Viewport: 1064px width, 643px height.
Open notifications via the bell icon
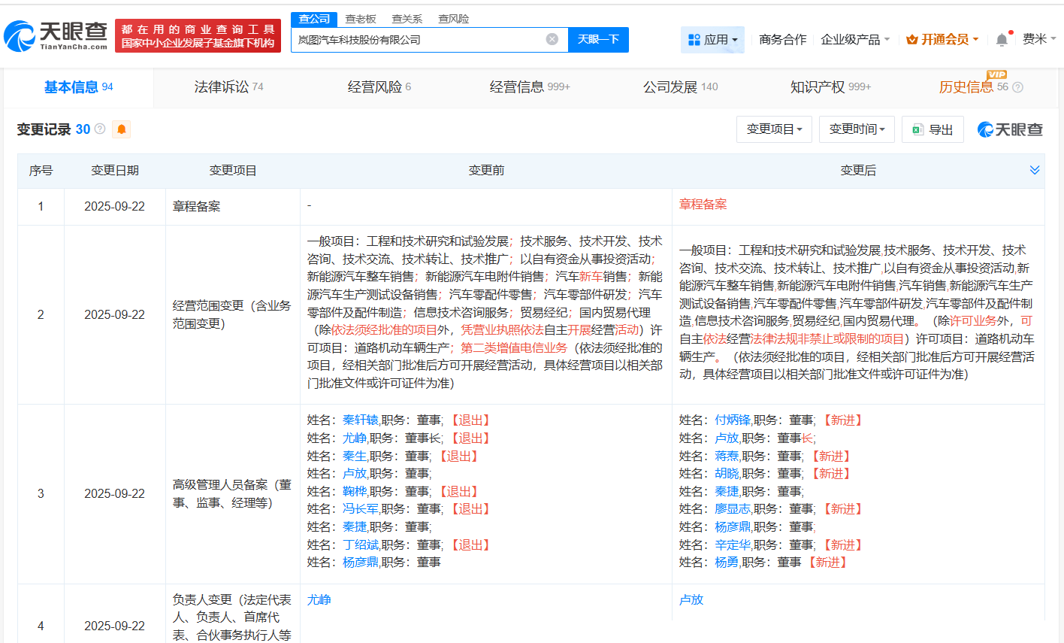click(1001, 38)
